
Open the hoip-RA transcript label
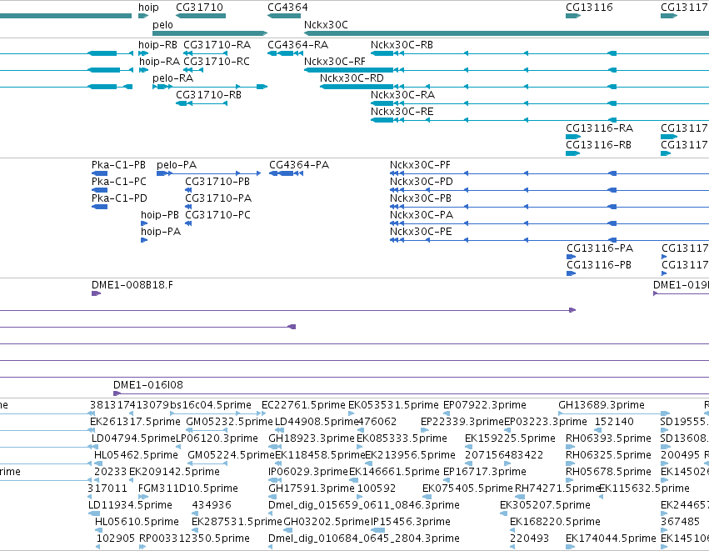pyautogui.click(x=159, y=62)
